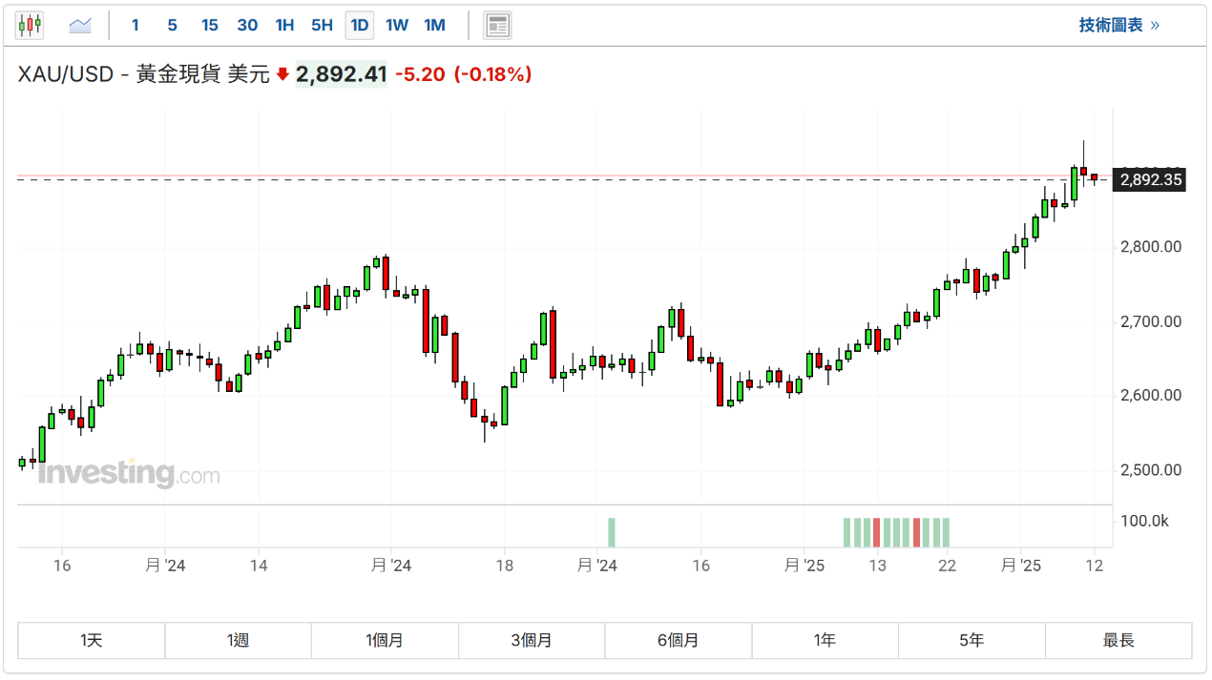Choose the 1個月 time range tab
The image size is (1212, 680).
[x=386, y=641]
